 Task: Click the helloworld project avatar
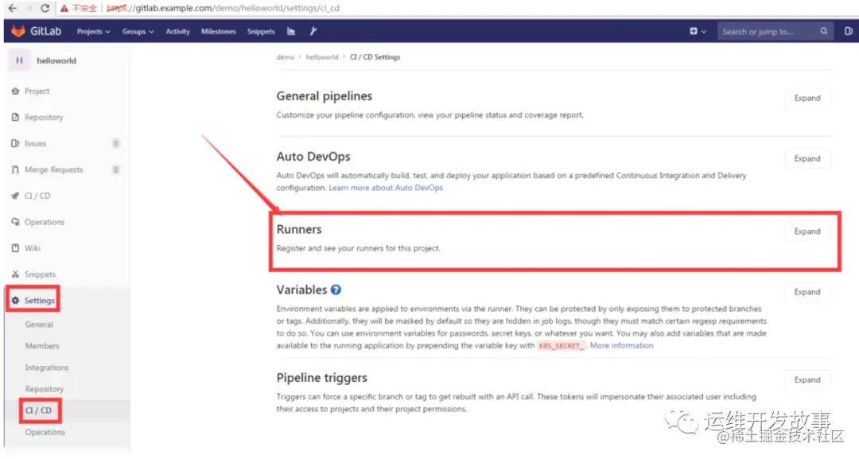click(19, 60)
